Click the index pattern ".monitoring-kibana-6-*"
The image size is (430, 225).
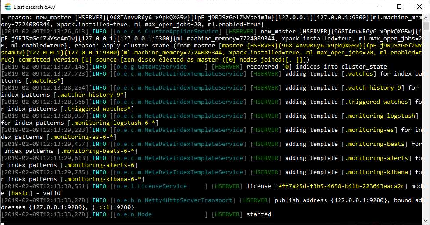103,179
